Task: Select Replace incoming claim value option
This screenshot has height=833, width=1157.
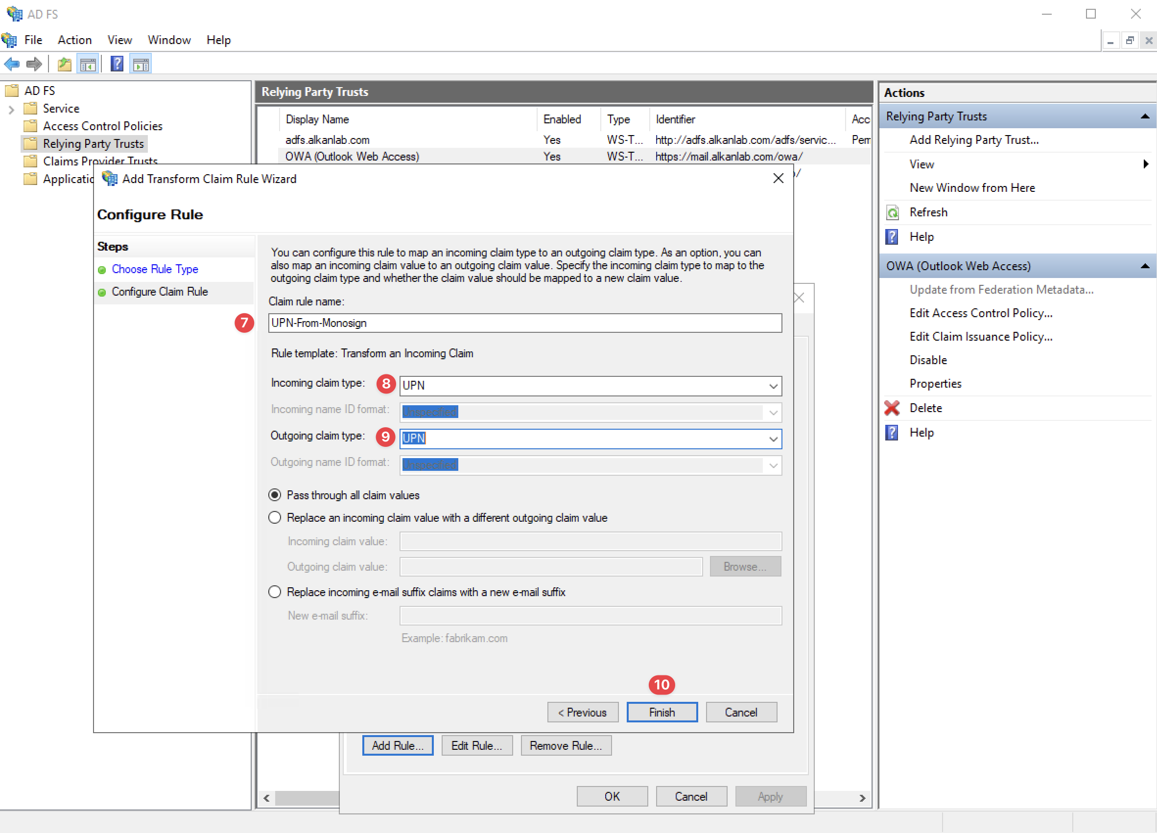Action: click(275, 517)
